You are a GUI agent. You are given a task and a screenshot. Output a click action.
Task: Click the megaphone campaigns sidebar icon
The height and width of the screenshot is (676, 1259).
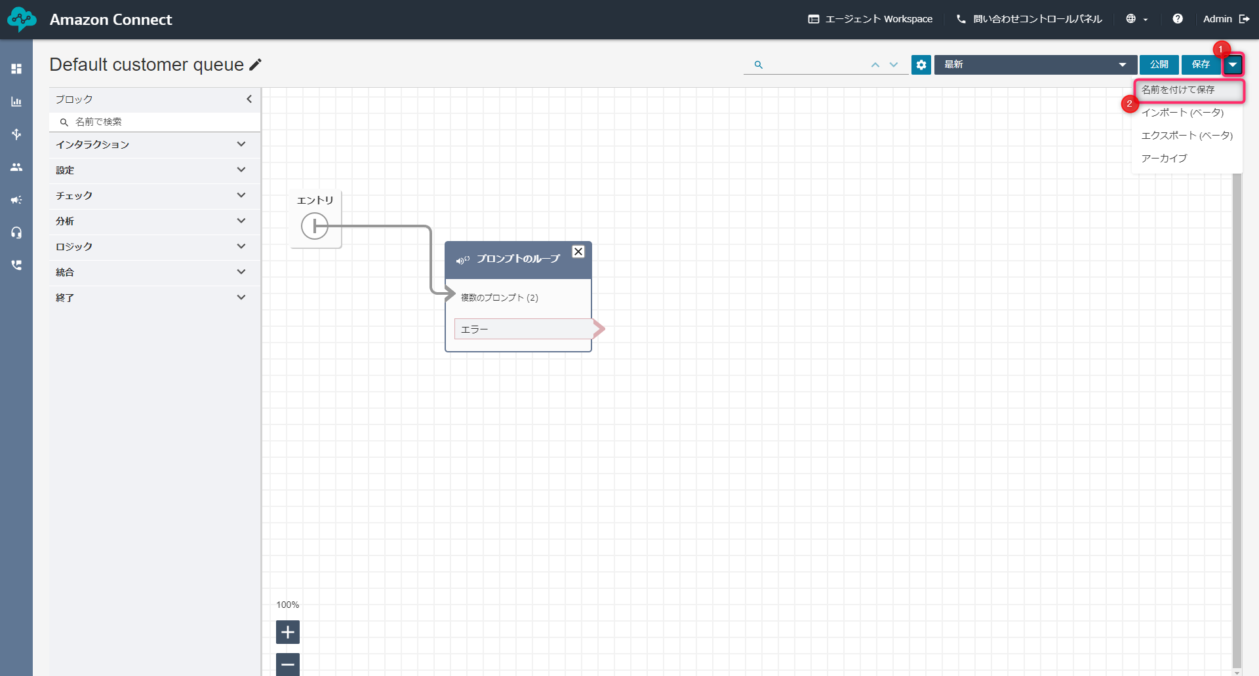click(x=16, y=200)
